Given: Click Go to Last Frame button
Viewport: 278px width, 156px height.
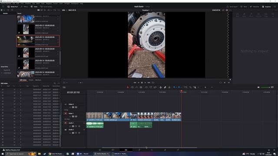Looking at the screenshot, I should pyautogui.click(x=149, y=83).
